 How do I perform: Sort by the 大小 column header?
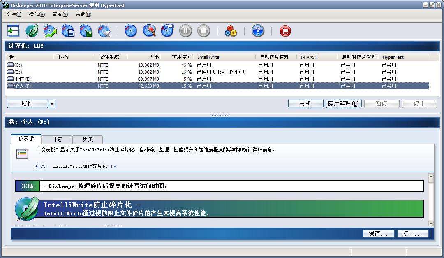coord(144,57)
